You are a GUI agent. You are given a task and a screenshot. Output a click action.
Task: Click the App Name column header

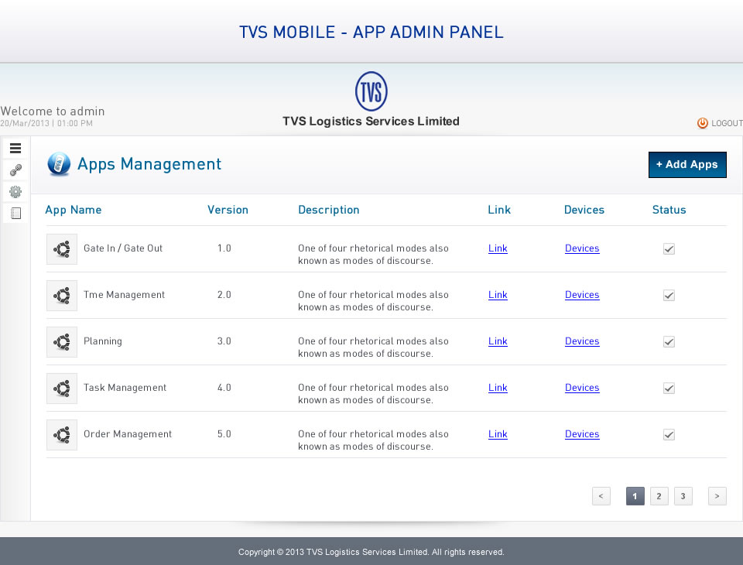pos(74,210)
